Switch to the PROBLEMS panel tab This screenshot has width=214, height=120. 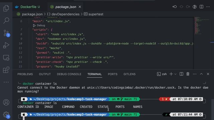25,74
